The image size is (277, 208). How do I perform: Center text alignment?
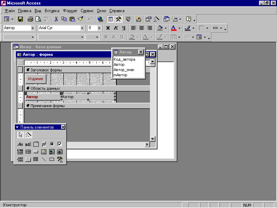coord(142,28)
